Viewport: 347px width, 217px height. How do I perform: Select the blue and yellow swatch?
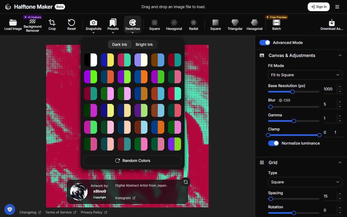pos(107,60)
